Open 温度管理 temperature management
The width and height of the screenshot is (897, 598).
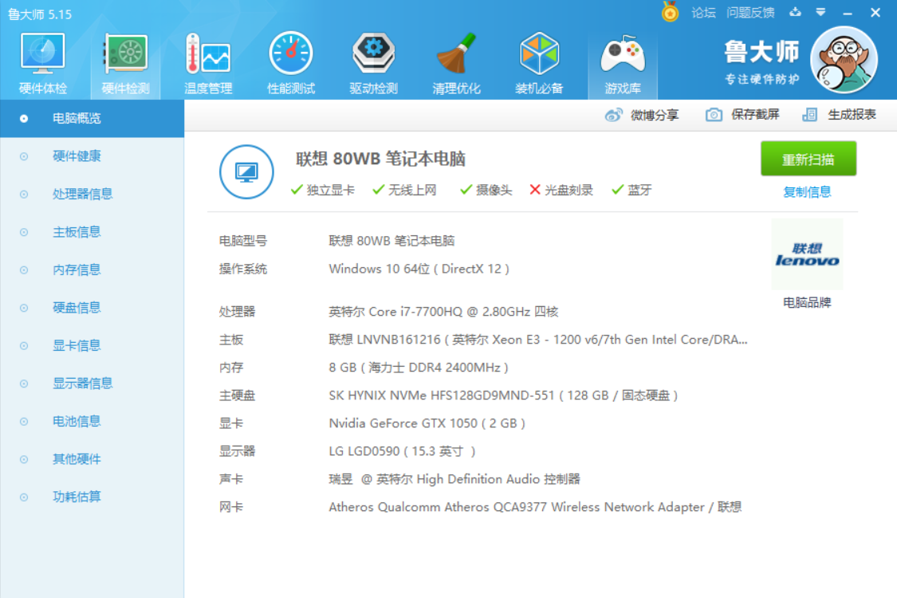[207, 54]
